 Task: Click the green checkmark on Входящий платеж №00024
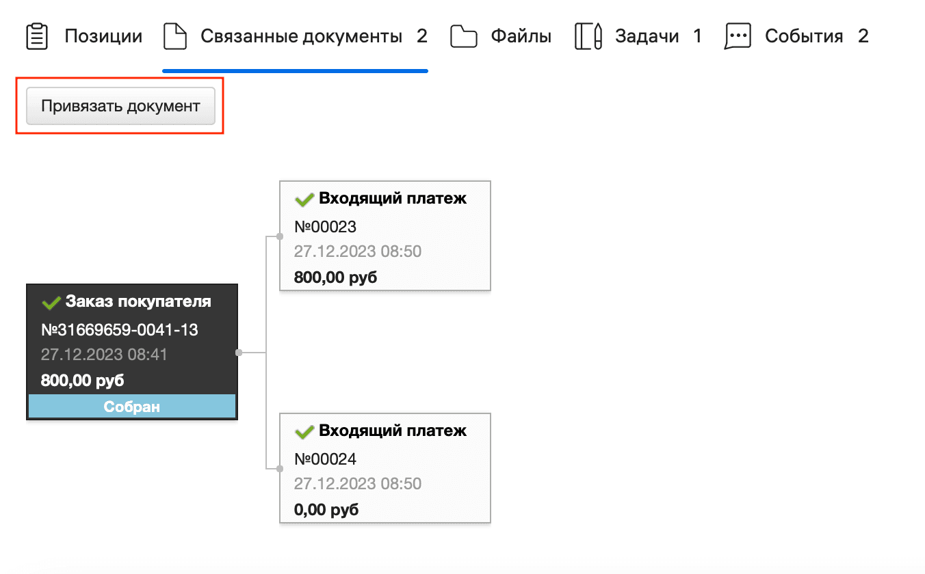tap(305, 431)
